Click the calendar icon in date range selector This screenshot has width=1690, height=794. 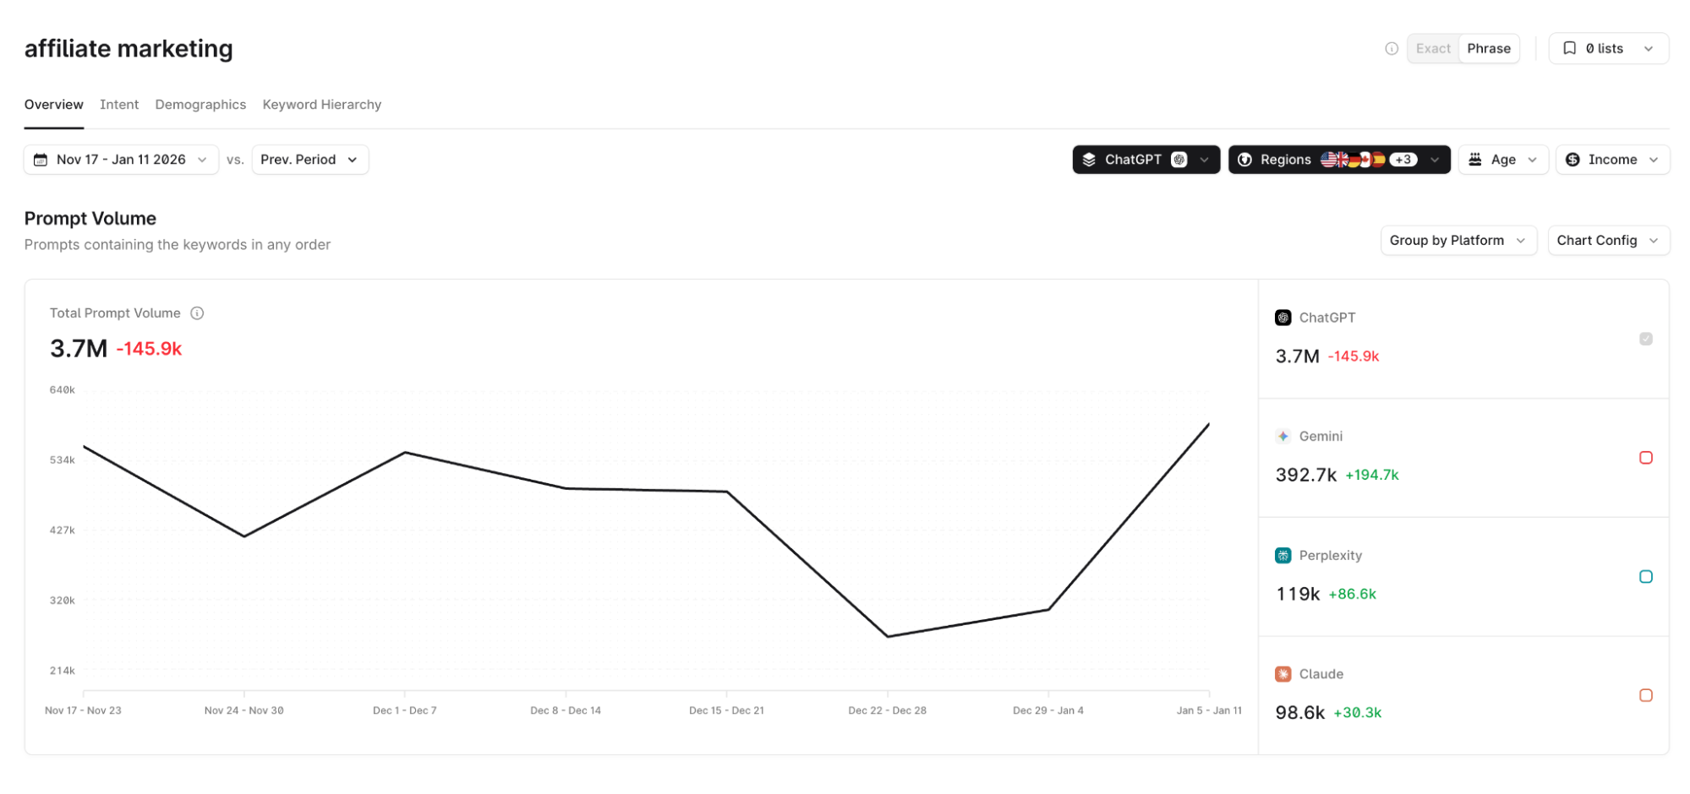click(41, 160)
